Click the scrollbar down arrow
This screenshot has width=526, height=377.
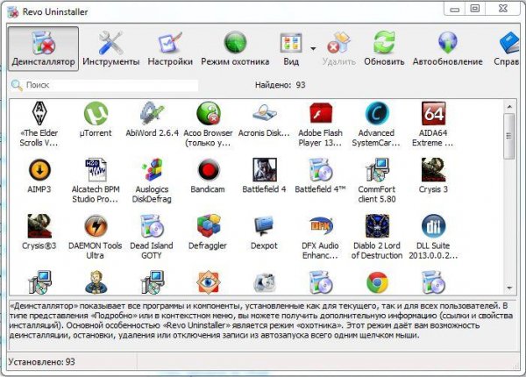coord(509,288)
